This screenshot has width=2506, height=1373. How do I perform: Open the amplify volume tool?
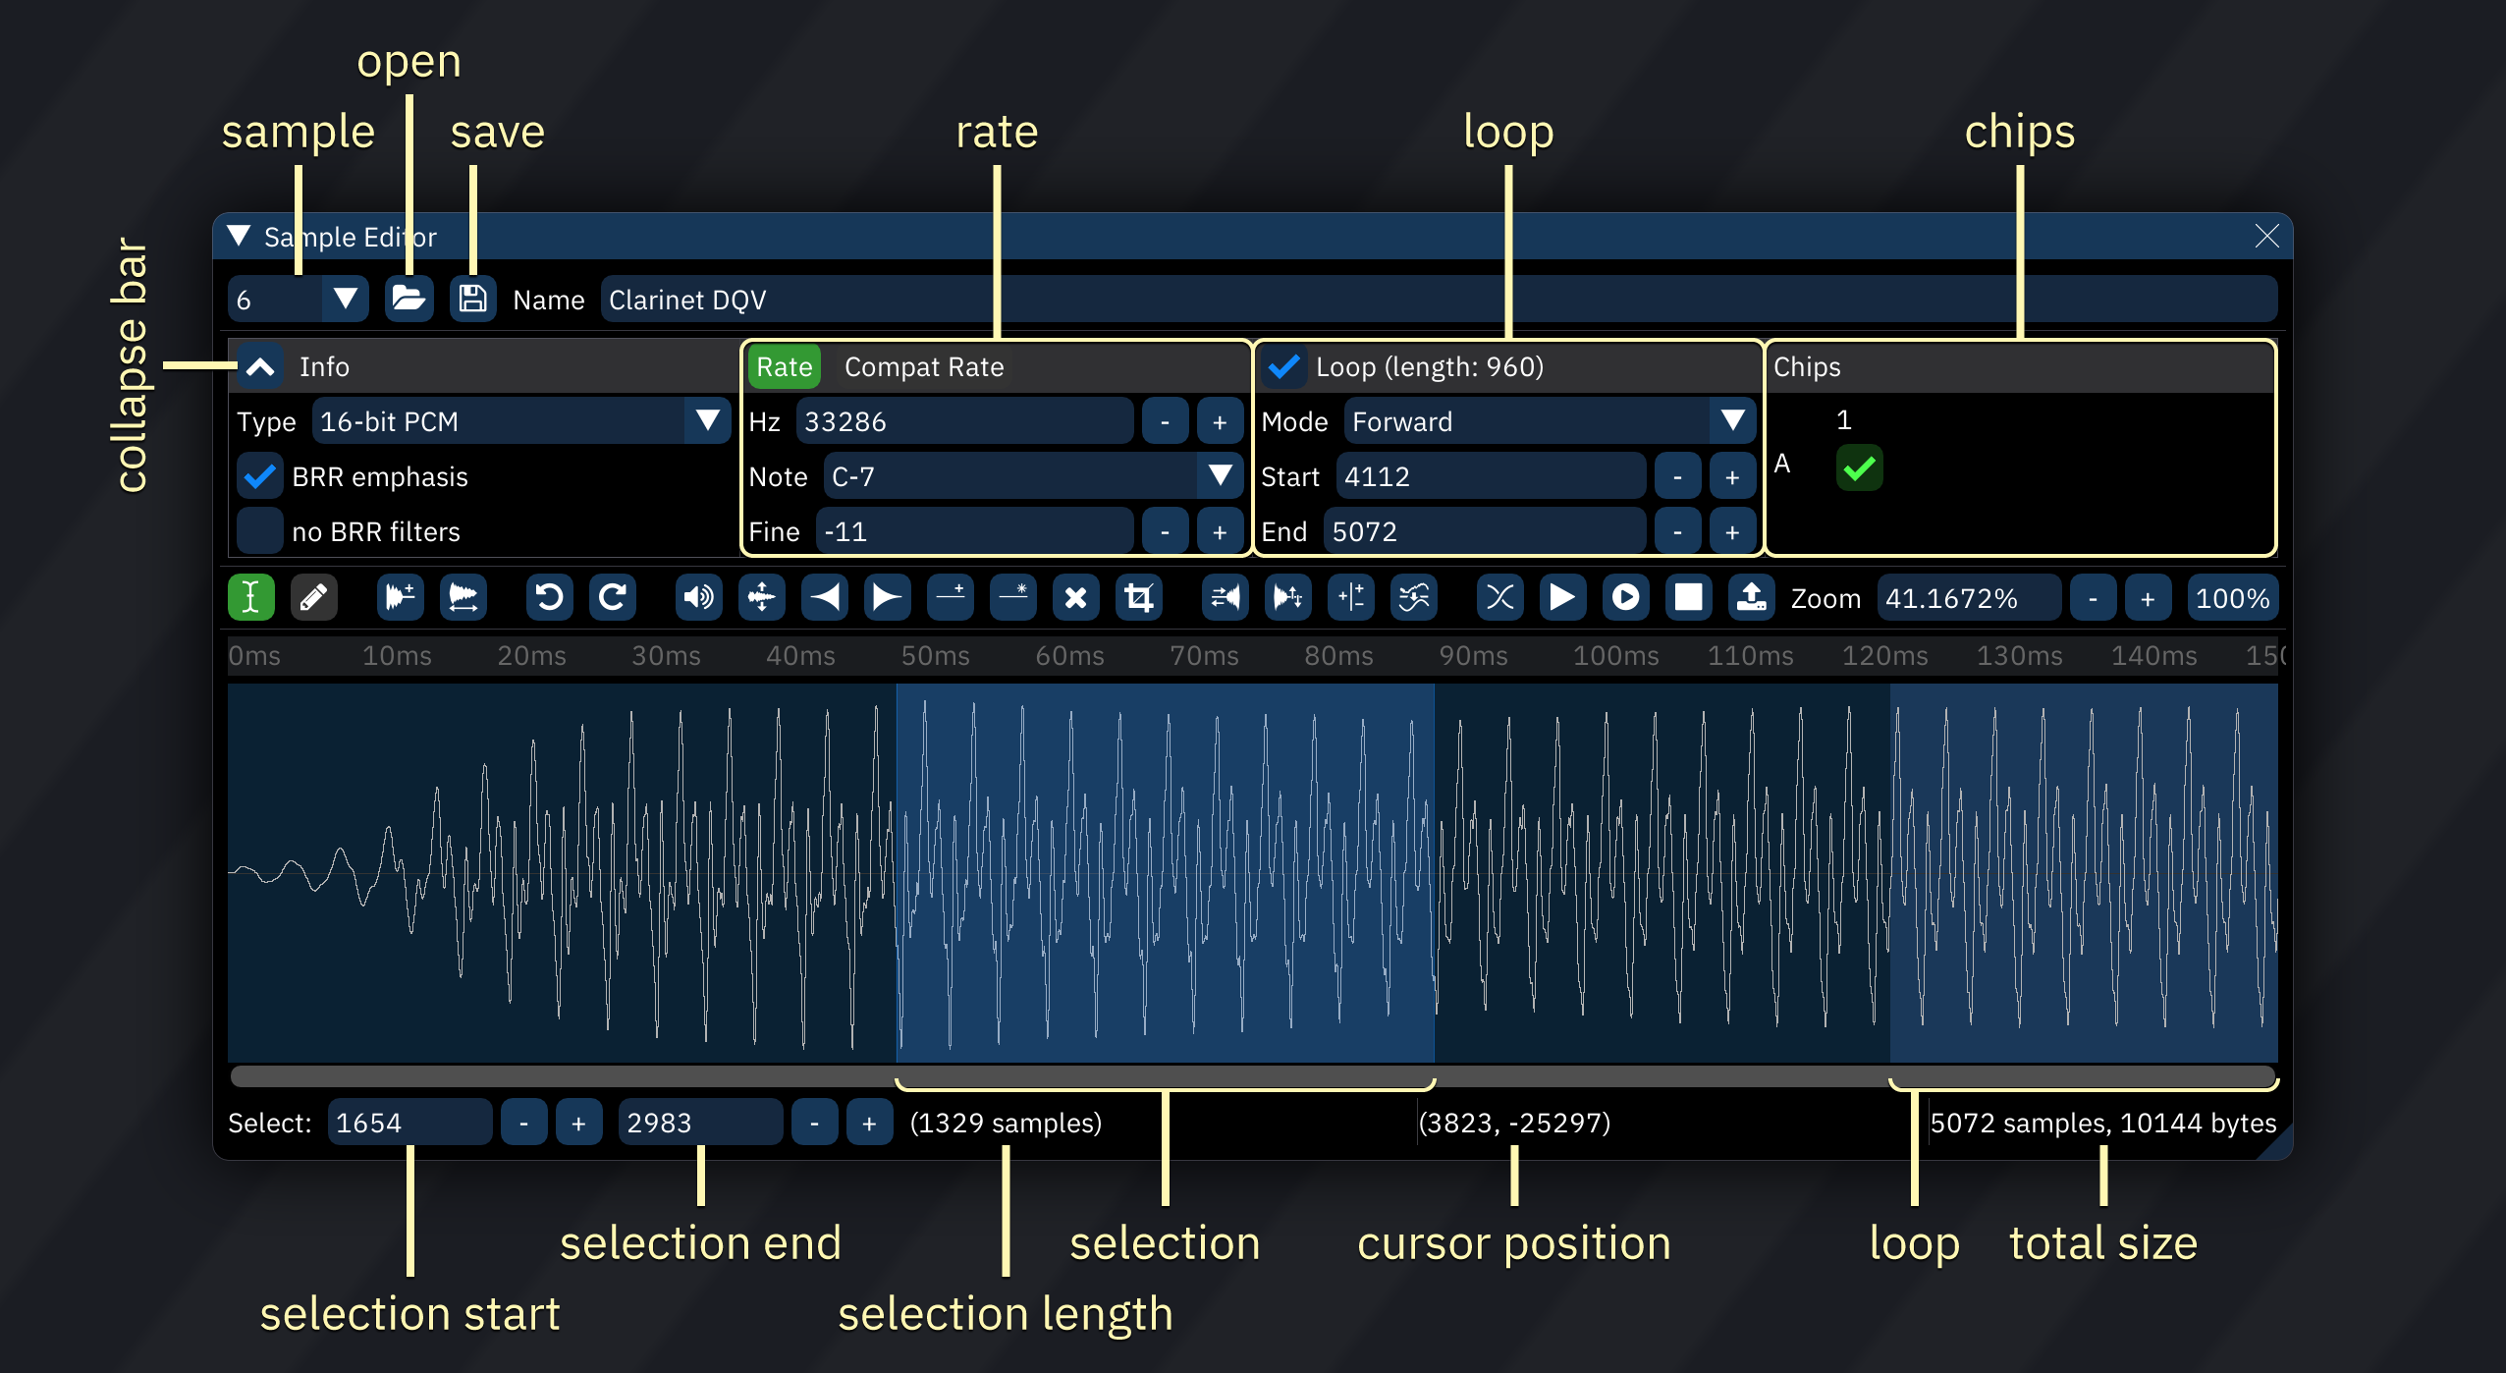point(698,597)
